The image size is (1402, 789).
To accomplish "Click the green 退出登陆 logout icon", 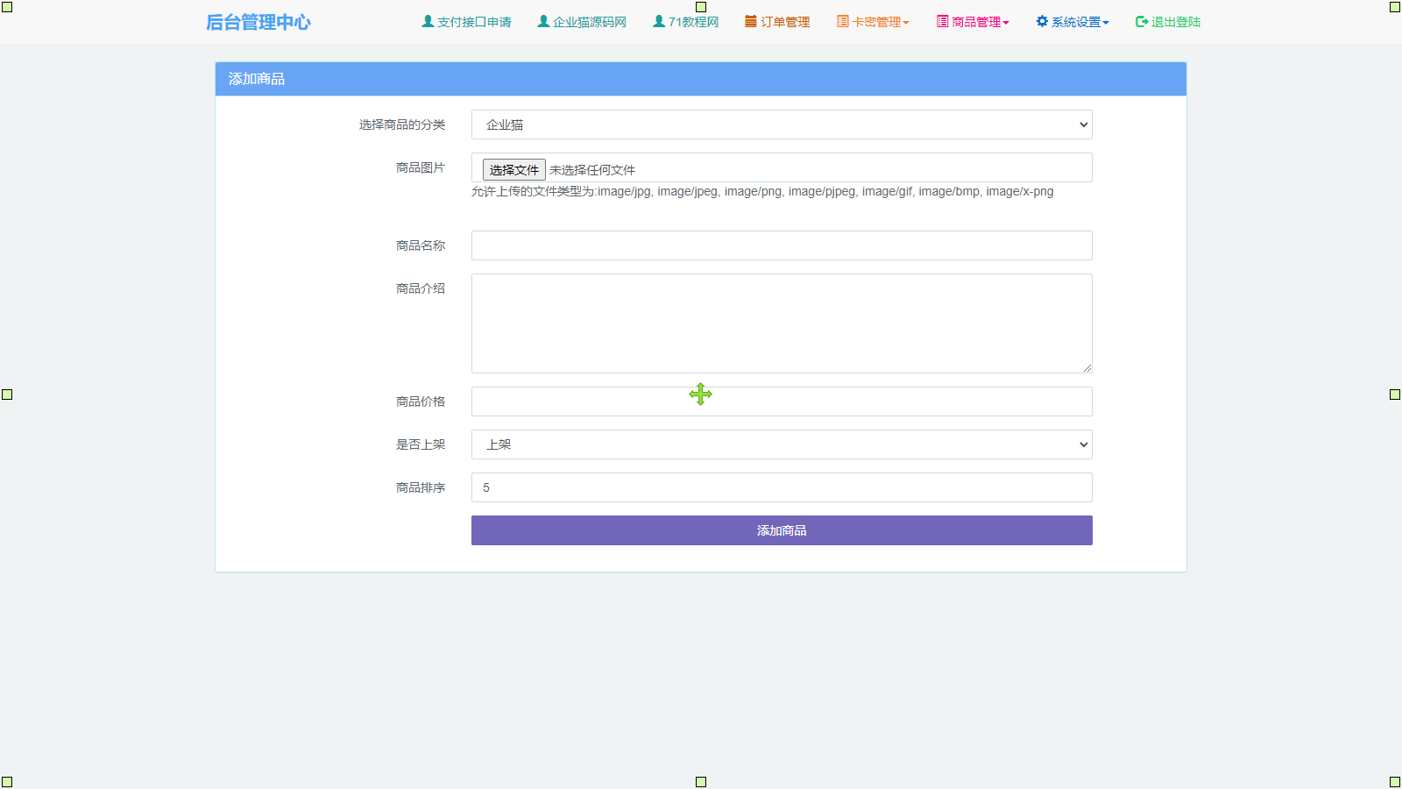I will 1142,22.
